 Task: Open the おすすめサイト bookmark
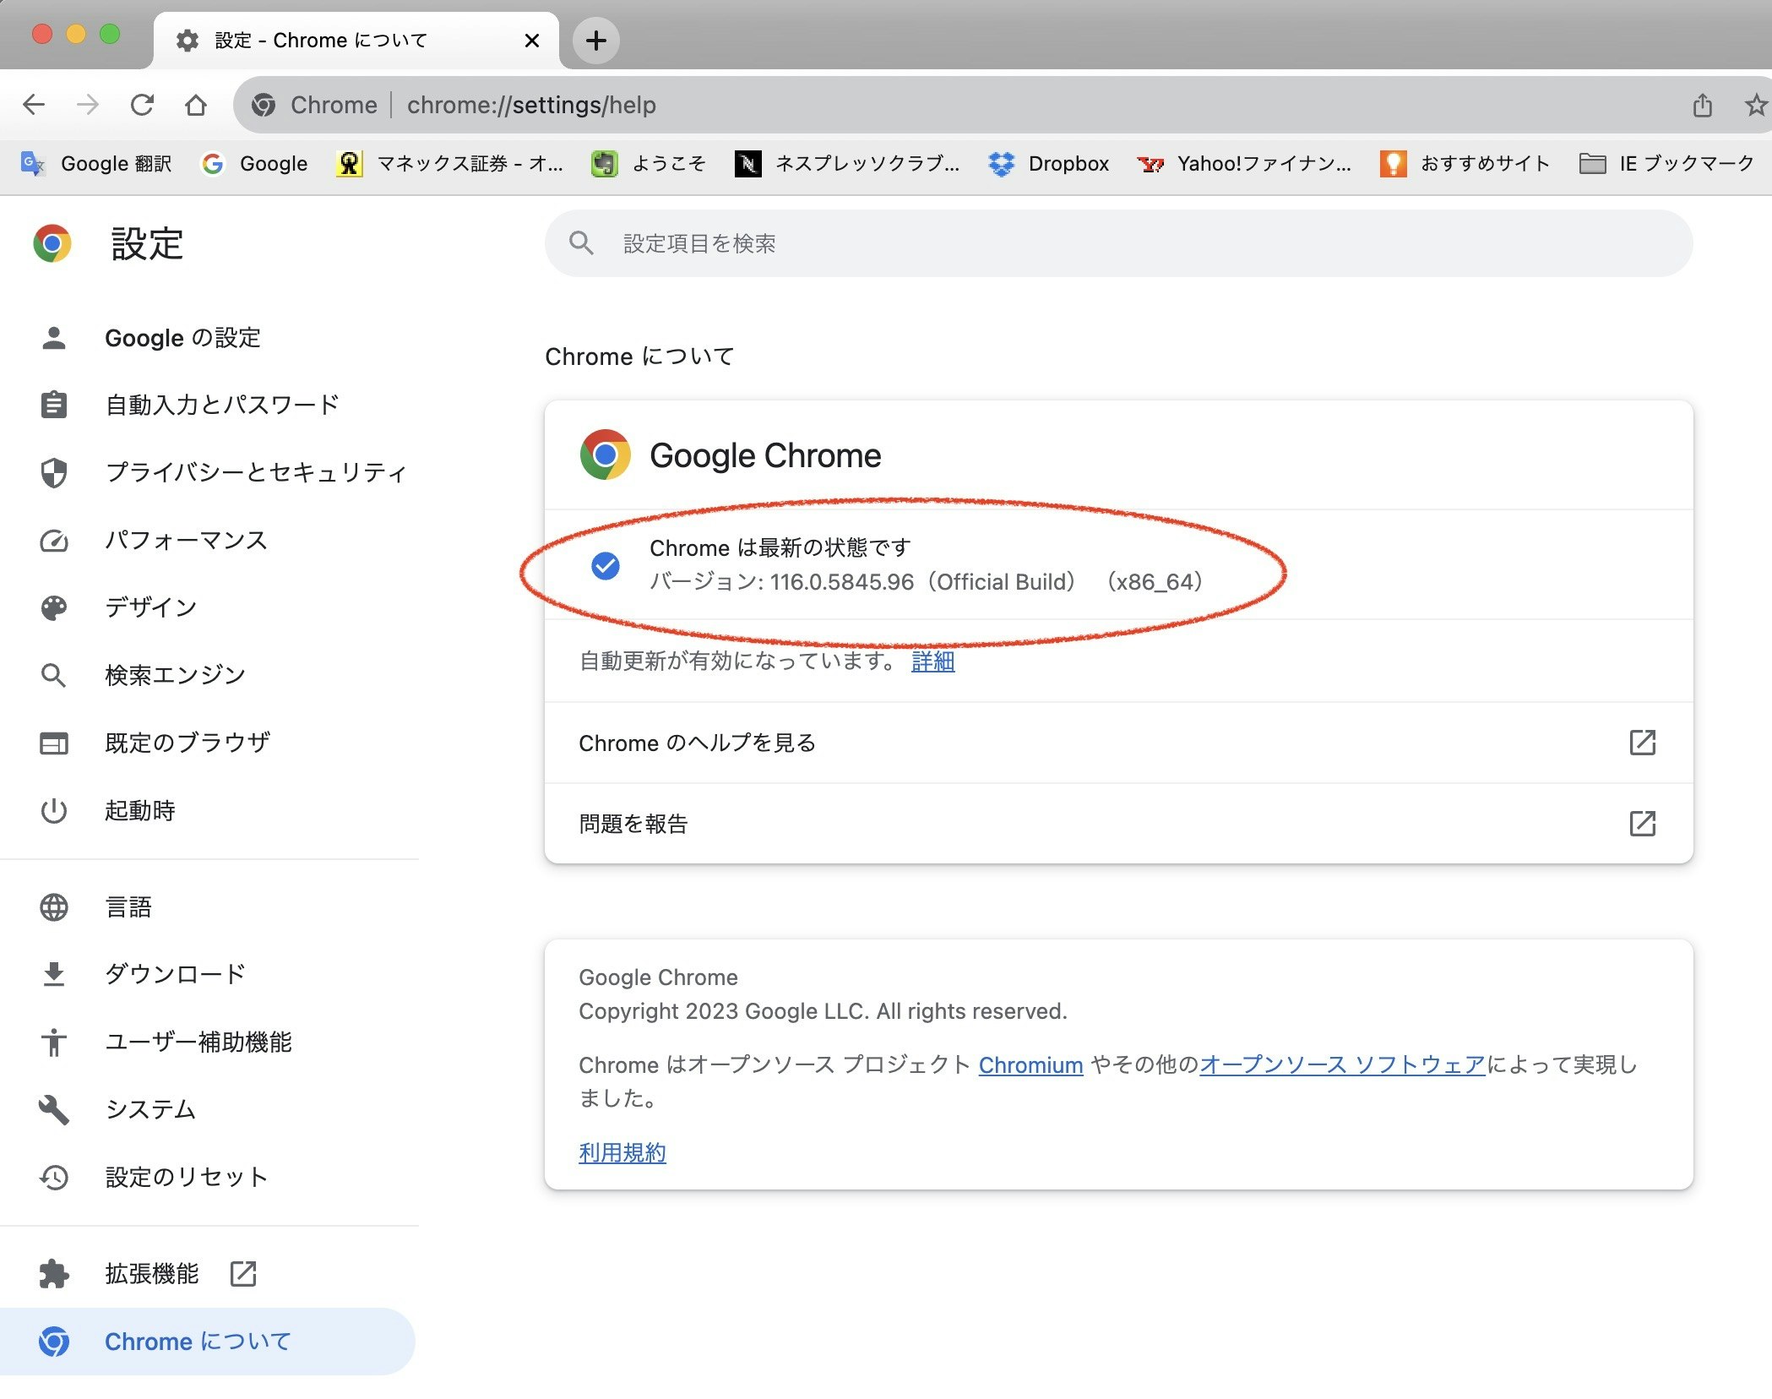coord(1465,163)
